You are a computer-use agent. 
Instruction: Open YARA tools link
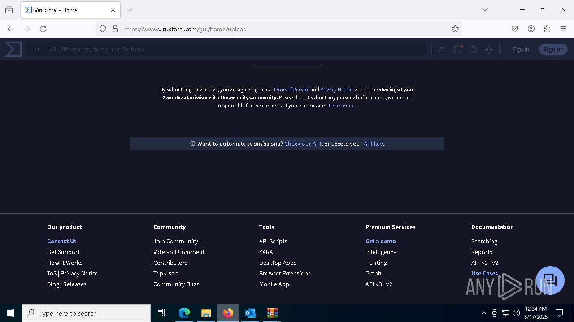click(266, 252)
